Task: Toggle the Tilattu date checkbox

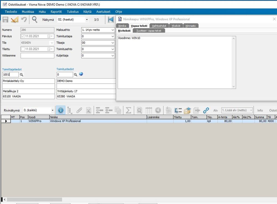Action: [x=23, y=49]
